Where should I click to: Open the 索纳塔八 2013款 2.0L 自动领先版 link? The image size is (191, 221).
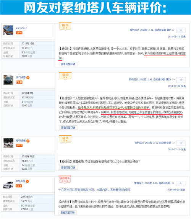pyautogui.click(x=154, y=183)
